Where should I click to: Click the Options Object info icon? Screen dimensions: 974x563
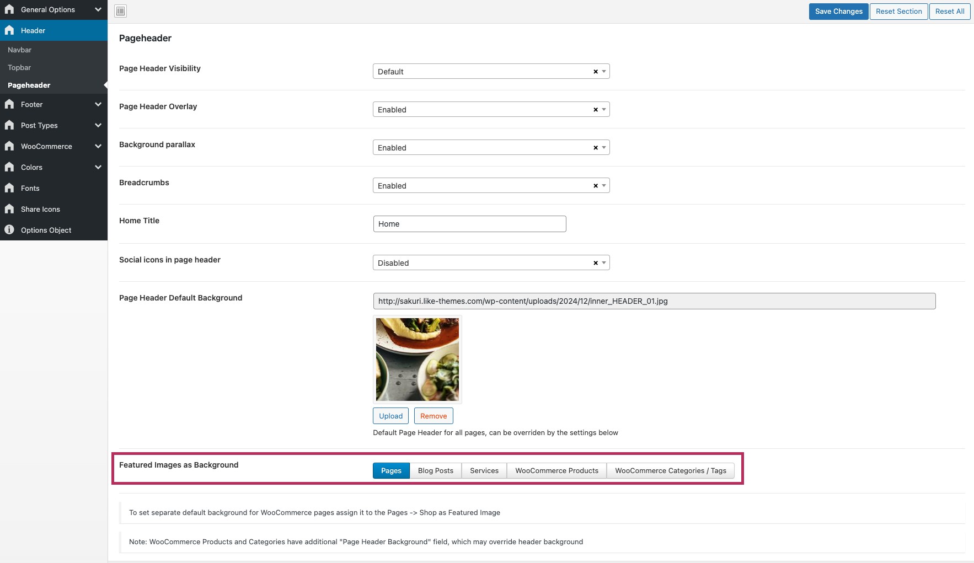coord(9,230)
